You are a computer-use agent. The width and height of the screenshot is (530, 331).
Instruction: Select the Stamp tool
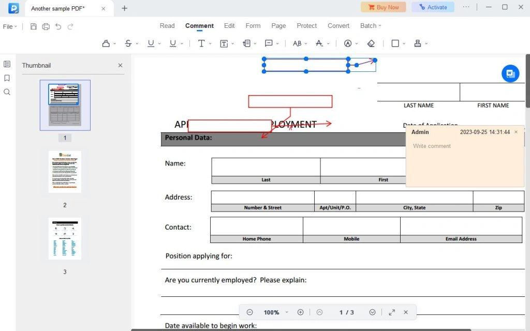point(418,43)
